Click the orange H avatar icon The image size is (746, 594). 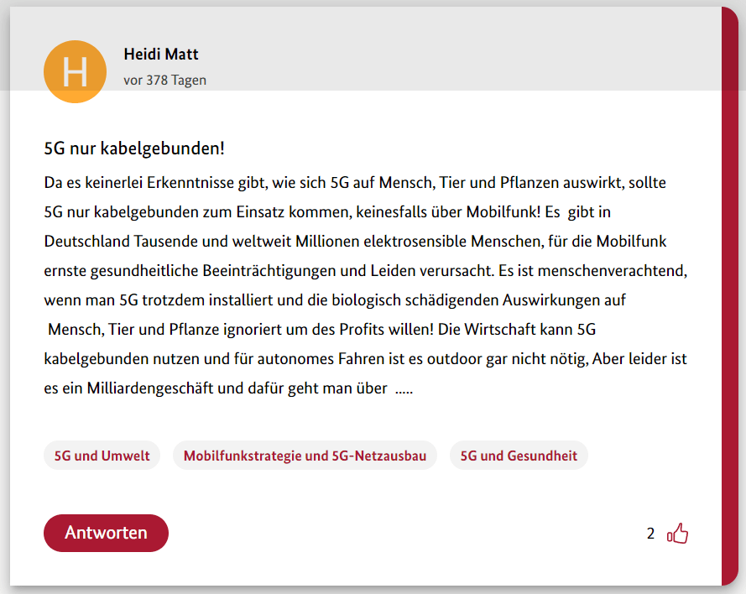point(76,71)
